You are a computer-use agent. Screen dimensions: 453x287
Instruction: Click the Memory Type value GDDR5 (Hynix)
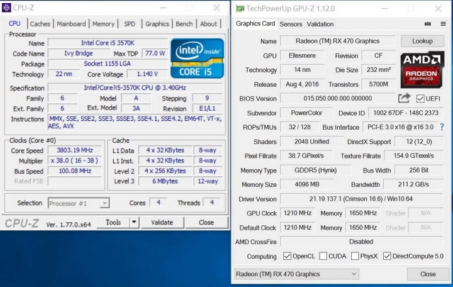(x=315, y=170)
